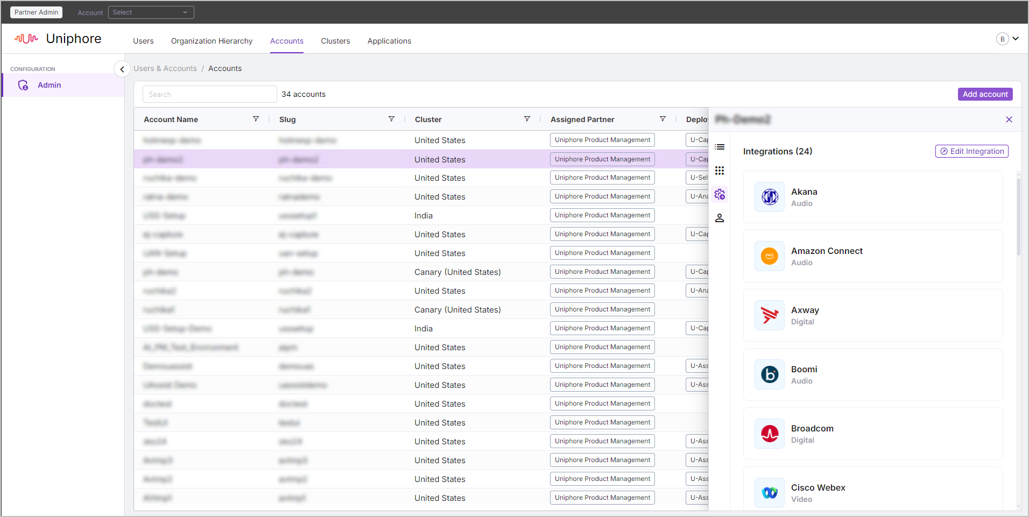
Task: Select the Akana integration card title
Action: [804, 192]
